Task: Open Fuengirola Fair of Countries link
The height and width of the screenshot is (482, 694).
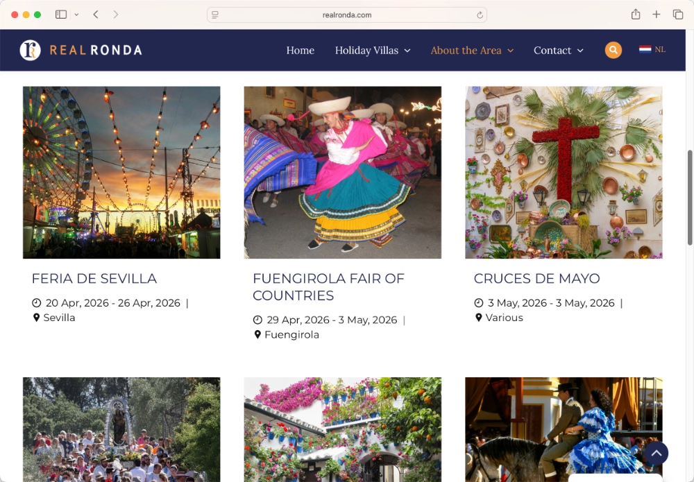Action: 328,286
